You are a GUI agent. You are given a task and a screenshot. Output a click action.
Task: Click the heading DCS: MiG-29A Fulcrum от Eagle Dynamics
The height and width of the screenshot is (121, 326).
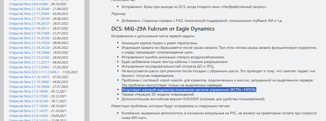tap(163, 29)
